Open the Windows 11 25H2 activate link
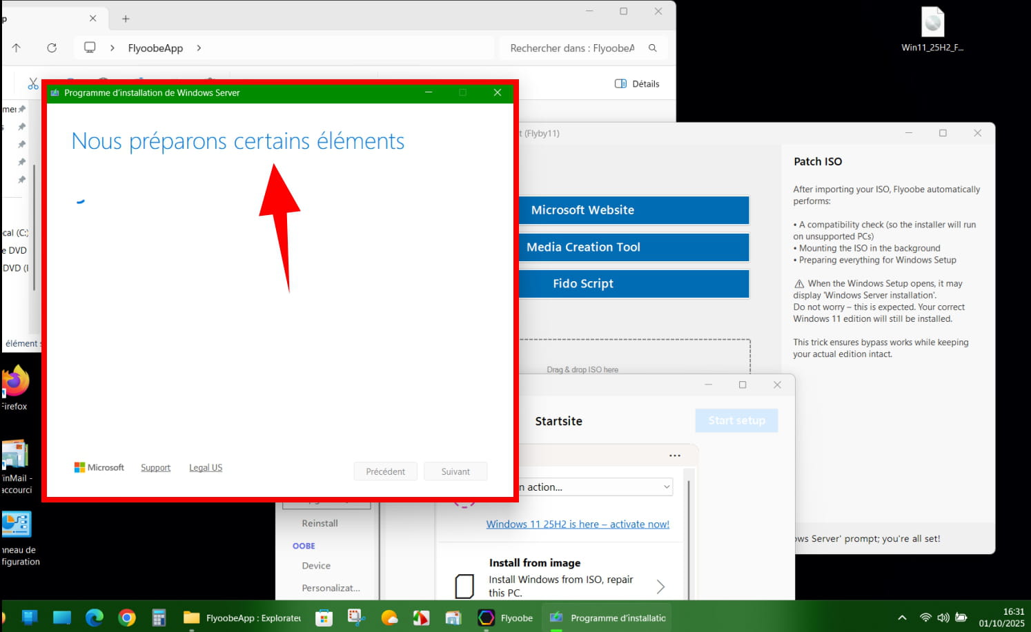The width and height of the screenshot is (1031, 632). (578, 524)
